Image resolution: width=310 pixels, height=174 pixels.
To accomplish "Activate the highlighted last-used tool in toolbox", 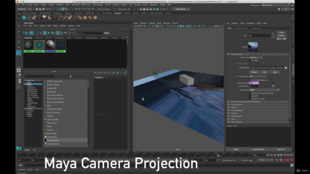I will (19, 53).
